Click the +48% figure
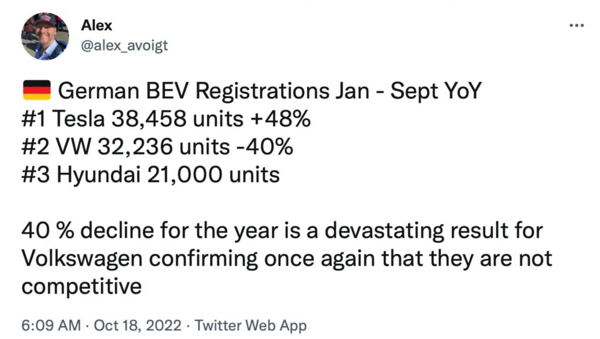The image size is (600, 339). coord(280,119)
